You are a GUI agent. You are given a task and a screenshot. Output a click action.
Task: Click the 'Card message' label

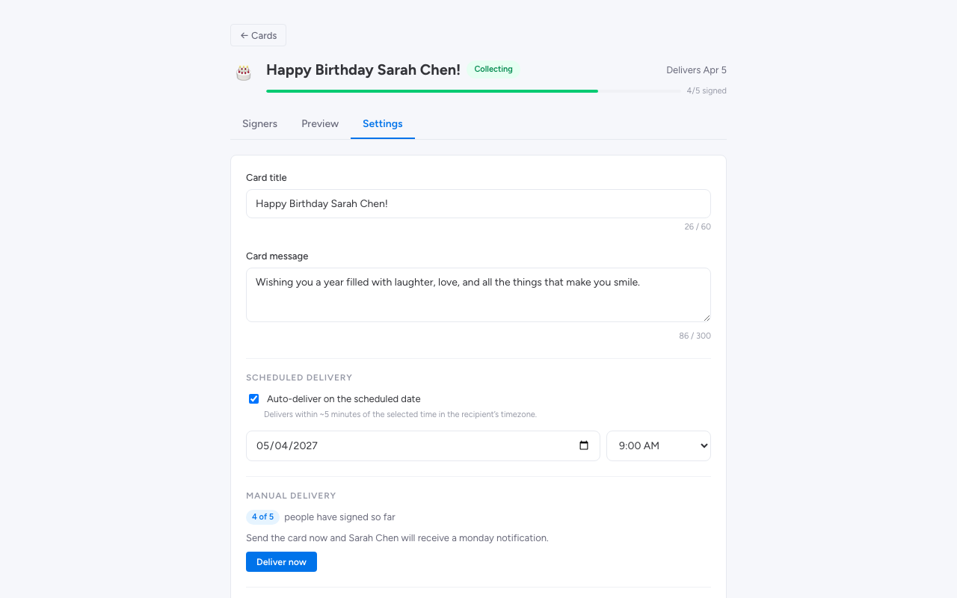click(x=277, y=256)
